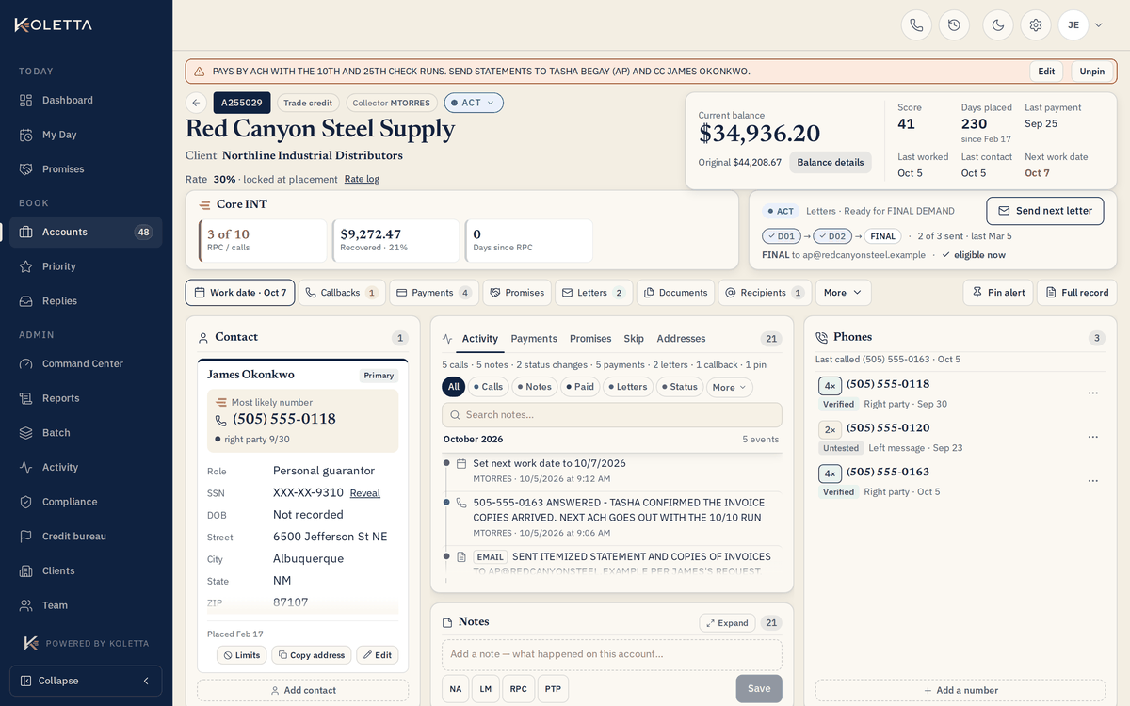The image size is (1130, 706).
Task: Click Send next letter button
Action: coord(1044,211)
